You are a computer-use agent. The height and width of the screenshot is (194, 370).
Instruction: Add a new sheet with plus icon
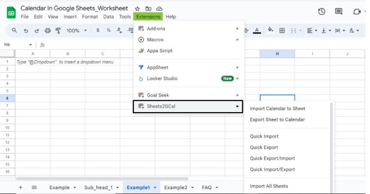pos(21,187)
